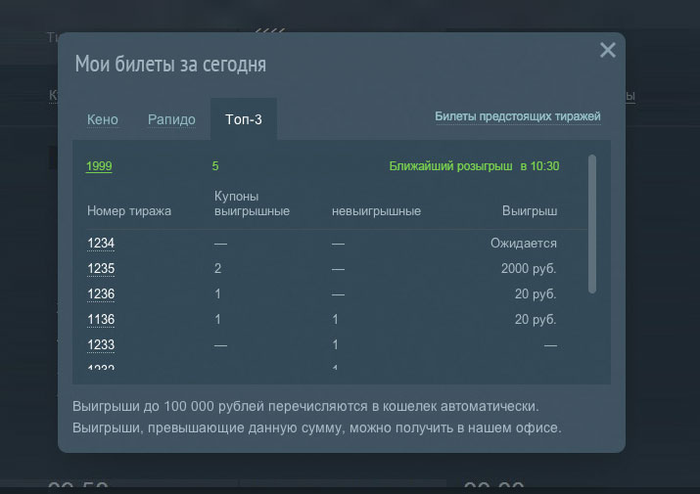Open draw number 1234

coord(101,244)
